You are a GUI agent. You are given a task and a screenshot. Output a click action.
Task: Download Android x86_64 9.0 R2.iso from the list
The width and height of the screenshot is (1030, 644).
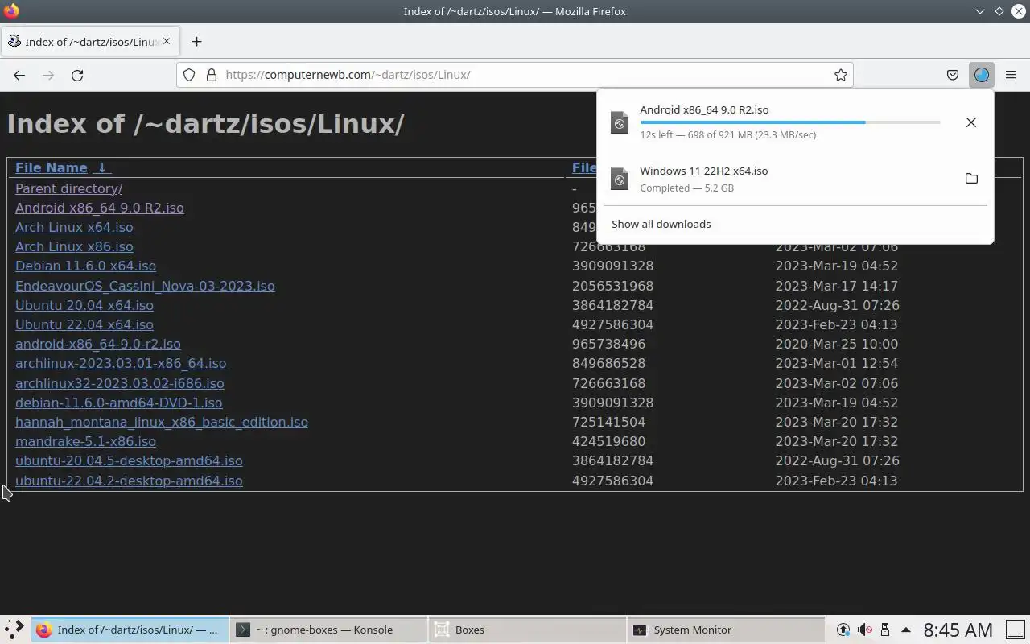(x=99, y=208)
